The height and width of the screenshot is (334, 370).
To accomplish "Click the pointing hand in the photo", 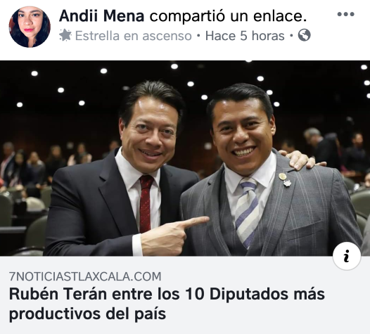I will (x=174, y=236).
